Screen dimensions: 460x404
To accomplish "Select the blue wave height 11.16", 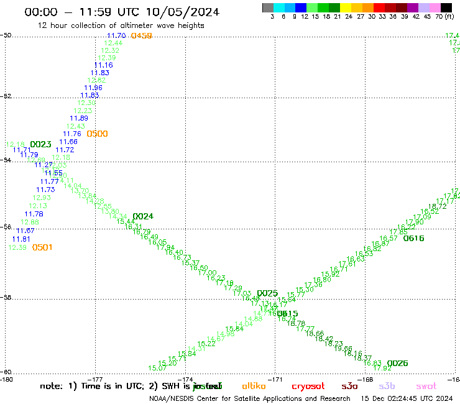I will click(x=104, y=65).
